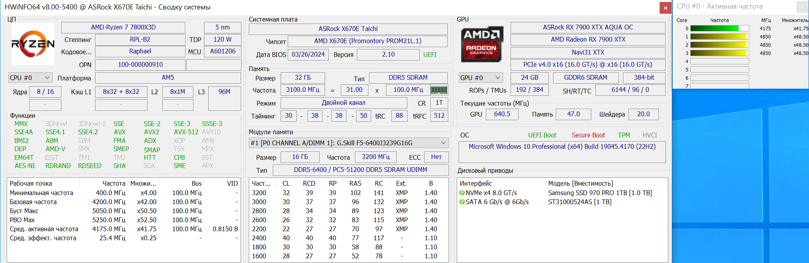This screenshot has width=809, height=263.
Task: Click the Рабочая точка column header
Action: [43, 183]
